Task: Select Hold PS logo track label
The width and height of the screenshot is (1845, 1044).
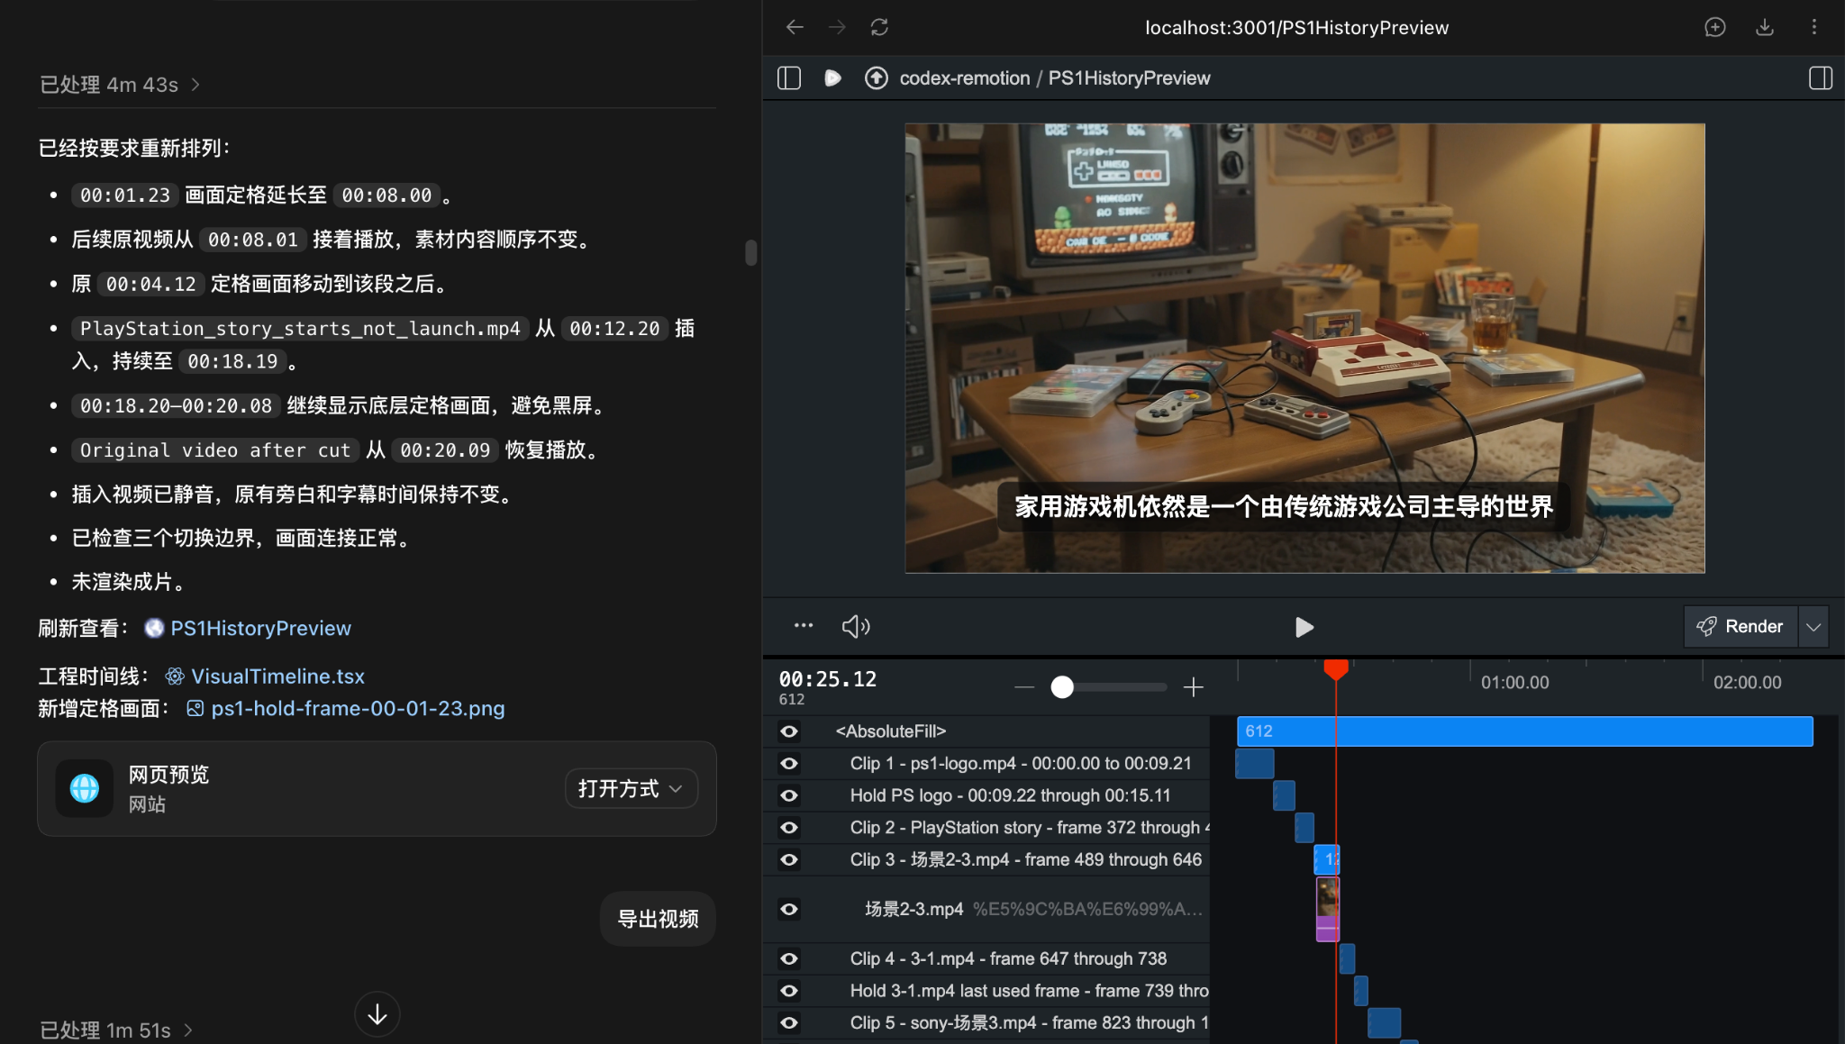Action: (x=1010, y=795)
